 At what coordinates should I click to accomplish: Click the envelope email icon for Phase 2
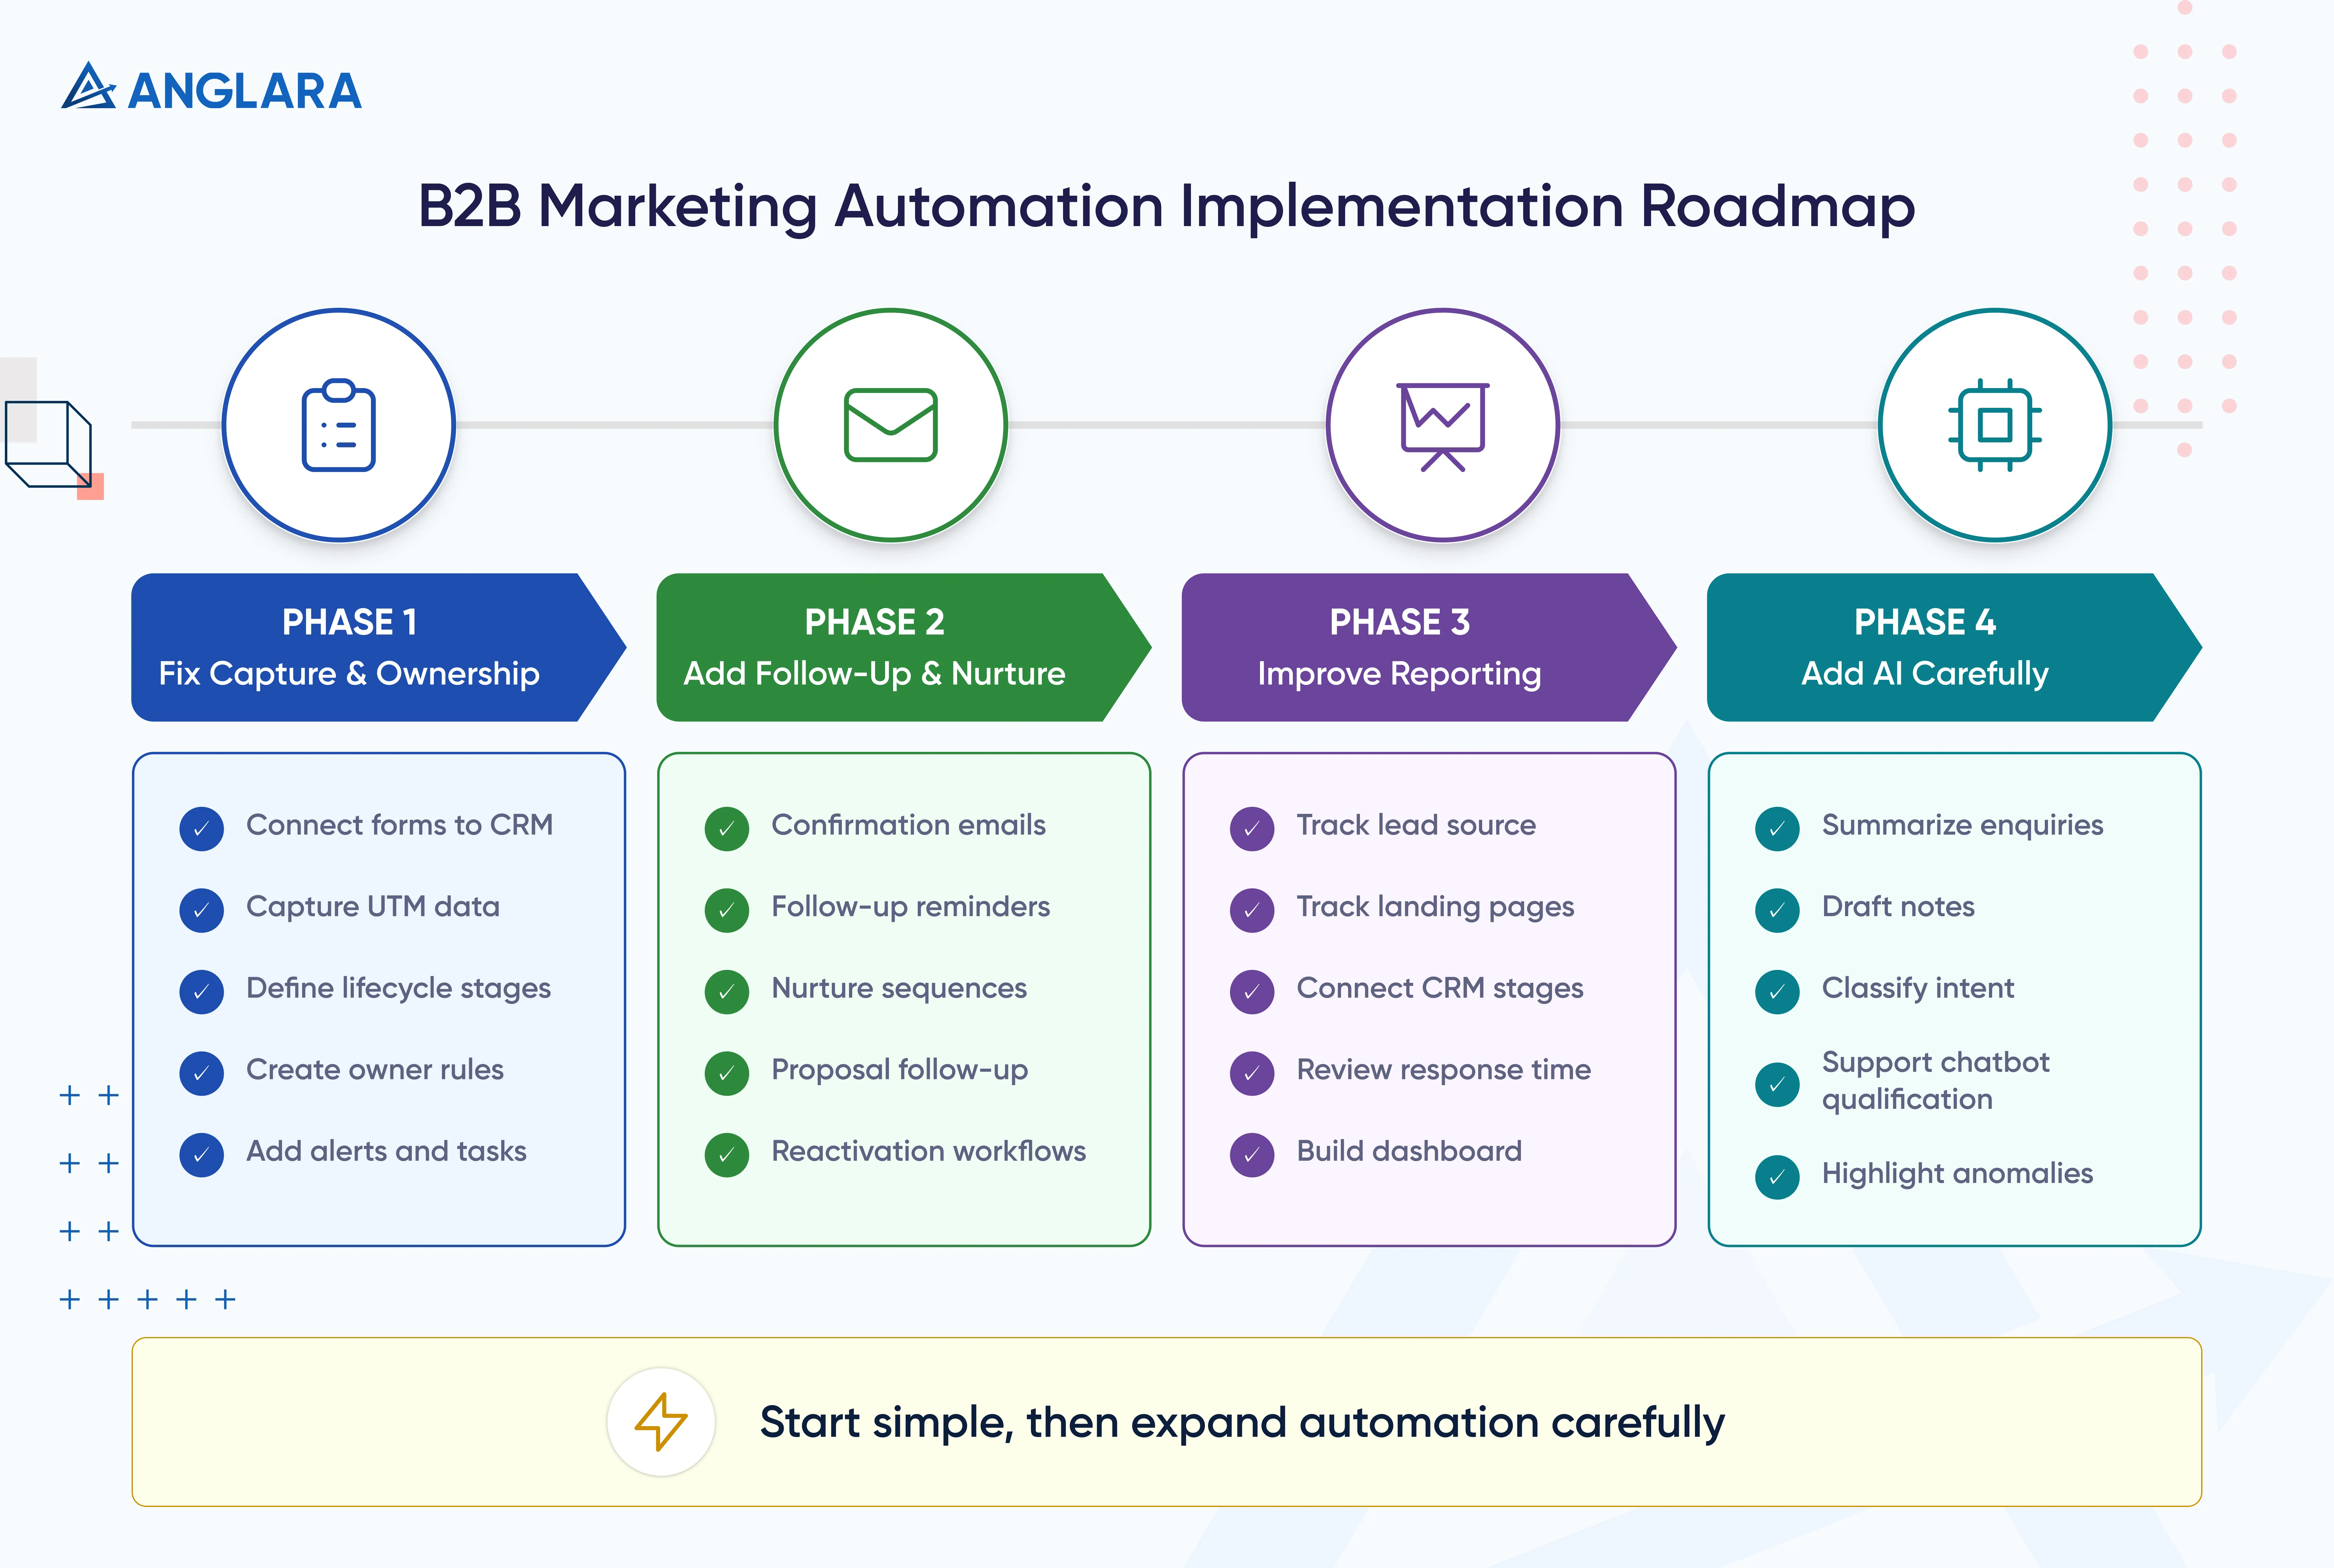tap(891, 425)
